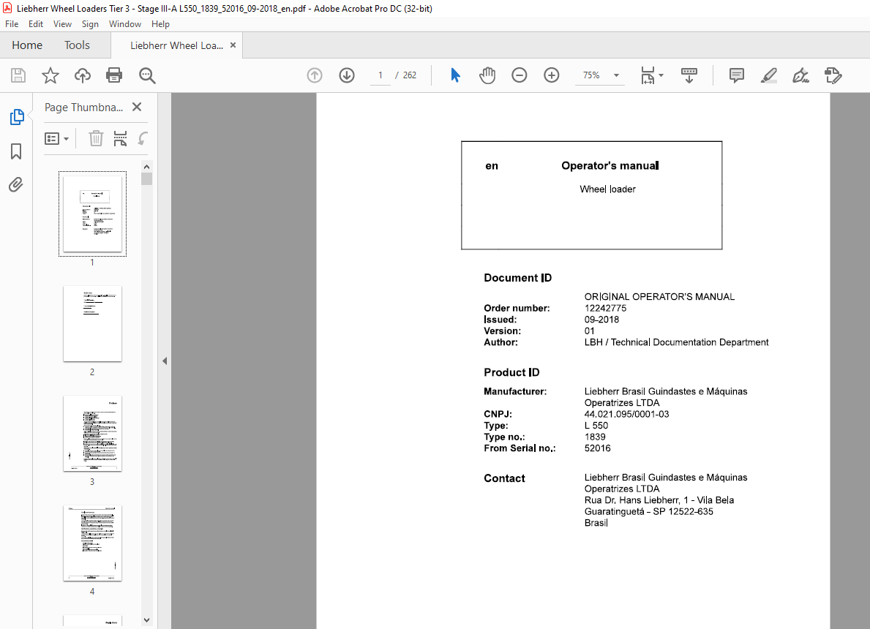Open the Stamp tool icon

coord(833,75)
